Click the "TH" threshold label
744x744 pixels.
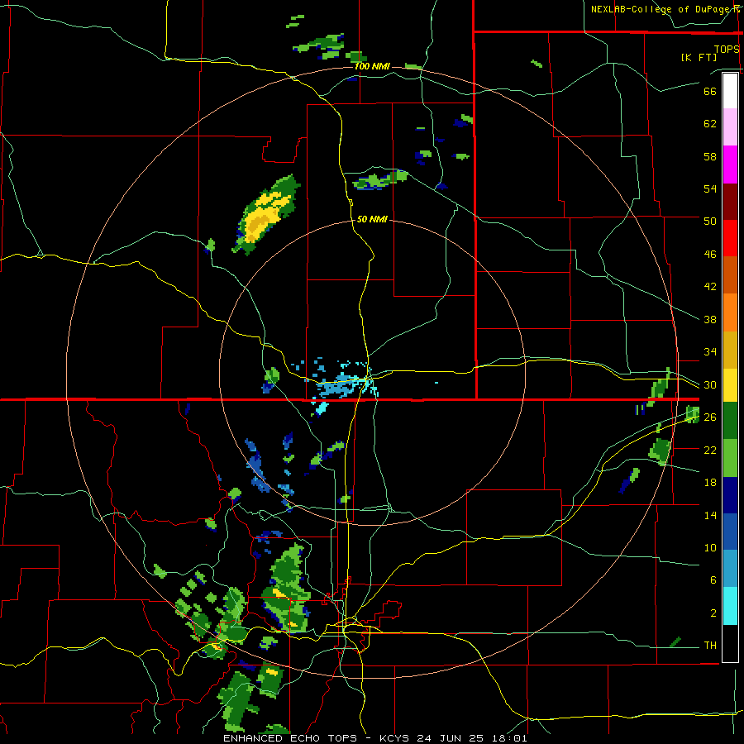coord(710,646)
